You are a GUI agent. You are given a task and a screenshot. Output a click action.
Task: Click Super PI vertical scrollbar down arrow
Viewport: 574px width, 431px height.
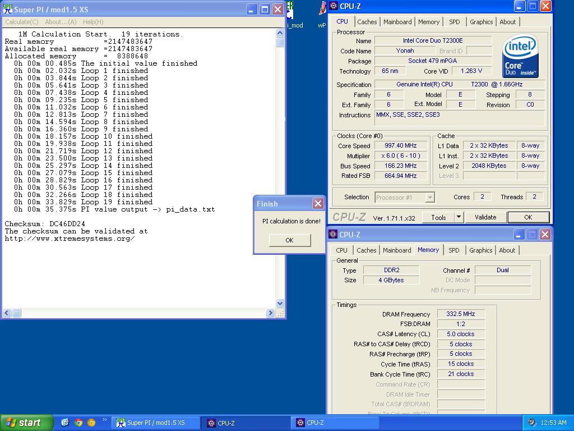click(280, 304)
